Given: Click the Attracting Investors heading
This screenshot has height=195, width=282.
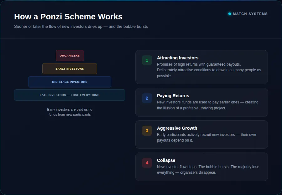Looking at the screenshot, I should (x=178, y=58).
